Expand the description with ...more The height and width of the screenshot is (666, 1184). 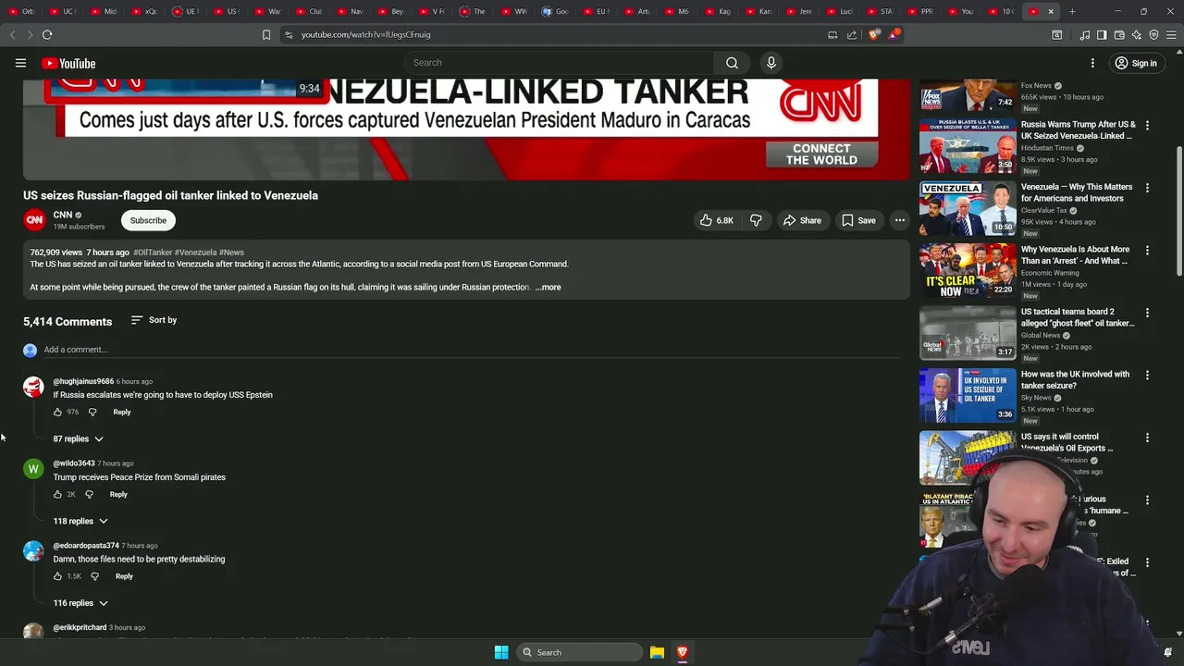click(x=548, y=287)
